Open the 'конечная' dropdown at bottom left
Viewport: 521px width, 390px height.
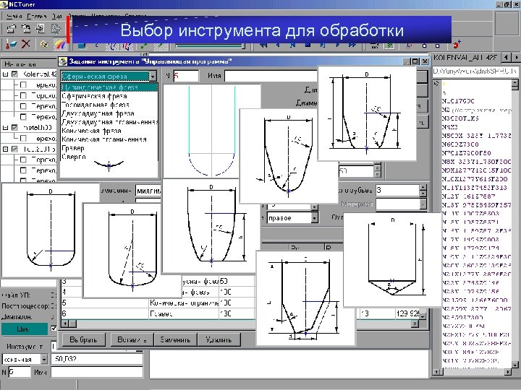click(x=45, y=359)
